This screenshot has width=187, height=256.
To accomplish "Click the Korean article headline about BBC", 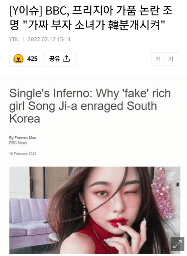I will (91, 18).
